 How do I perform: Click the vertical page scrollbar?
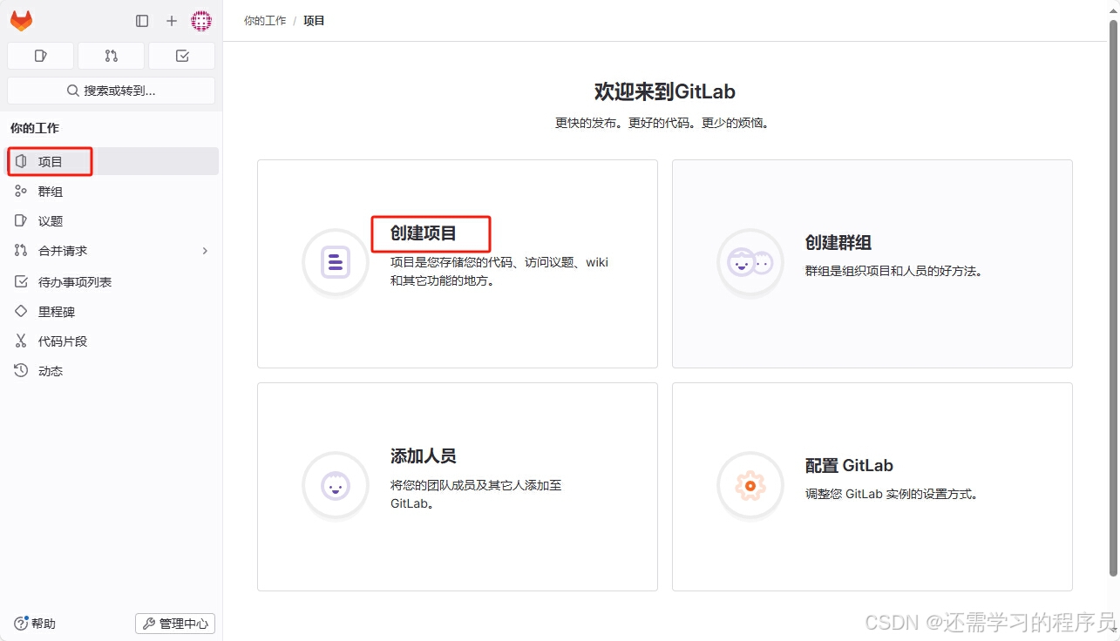(1113, 299)
